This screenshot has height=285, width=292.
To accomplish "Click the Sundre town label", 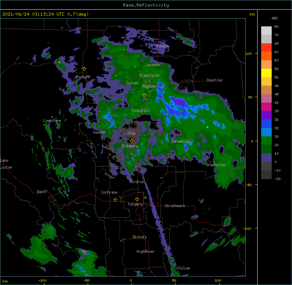I will pyautogui.click(x=99, y=132).
